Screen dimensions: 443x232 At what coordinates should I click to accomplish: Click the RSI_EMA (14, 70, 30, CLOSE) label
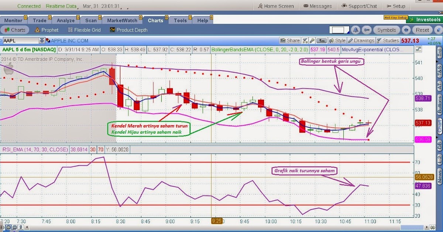(x=35, y=150)
